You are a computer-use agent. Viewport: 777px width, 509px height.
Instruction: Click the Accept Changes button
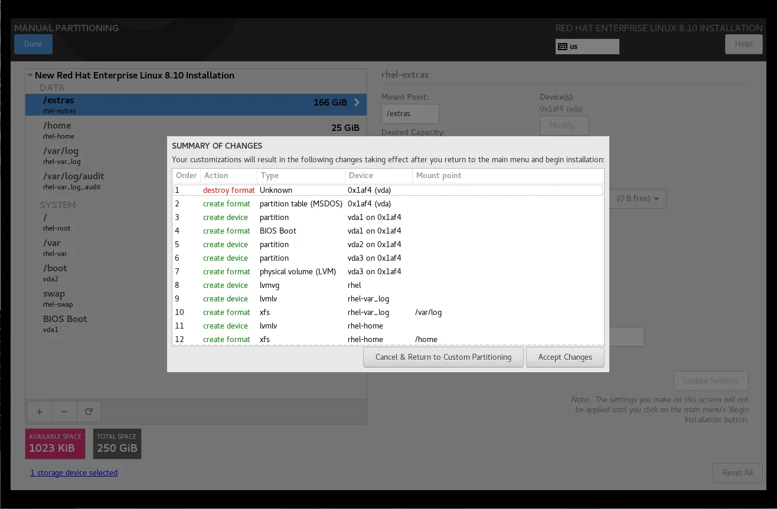point(565,357)
